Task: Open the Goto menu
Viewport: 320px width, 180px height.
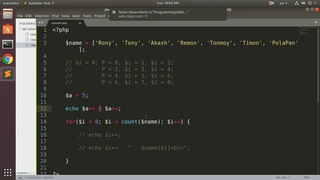Action: point(76,16)
